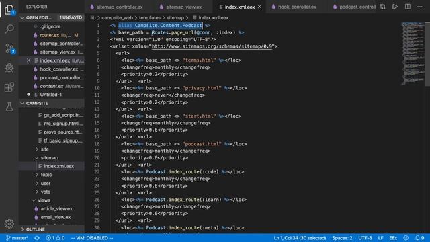Click the index.xml.eex breadcrumb segment
The height and width of the screenshot is (242, 430).
[210, 18]
